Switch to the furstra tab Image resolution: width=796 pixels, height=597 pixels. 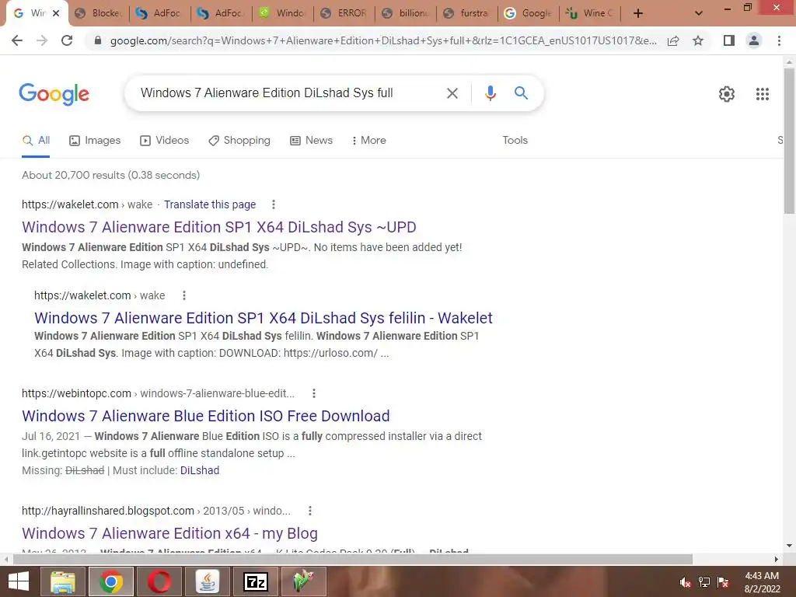point(467,13)
